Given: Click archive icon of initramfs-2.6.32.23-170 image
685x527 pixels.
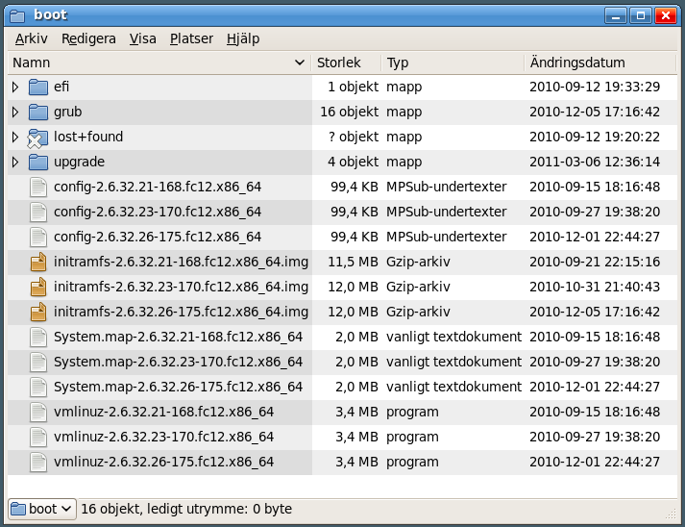Looking at the screenshot, I should point(38,287).
